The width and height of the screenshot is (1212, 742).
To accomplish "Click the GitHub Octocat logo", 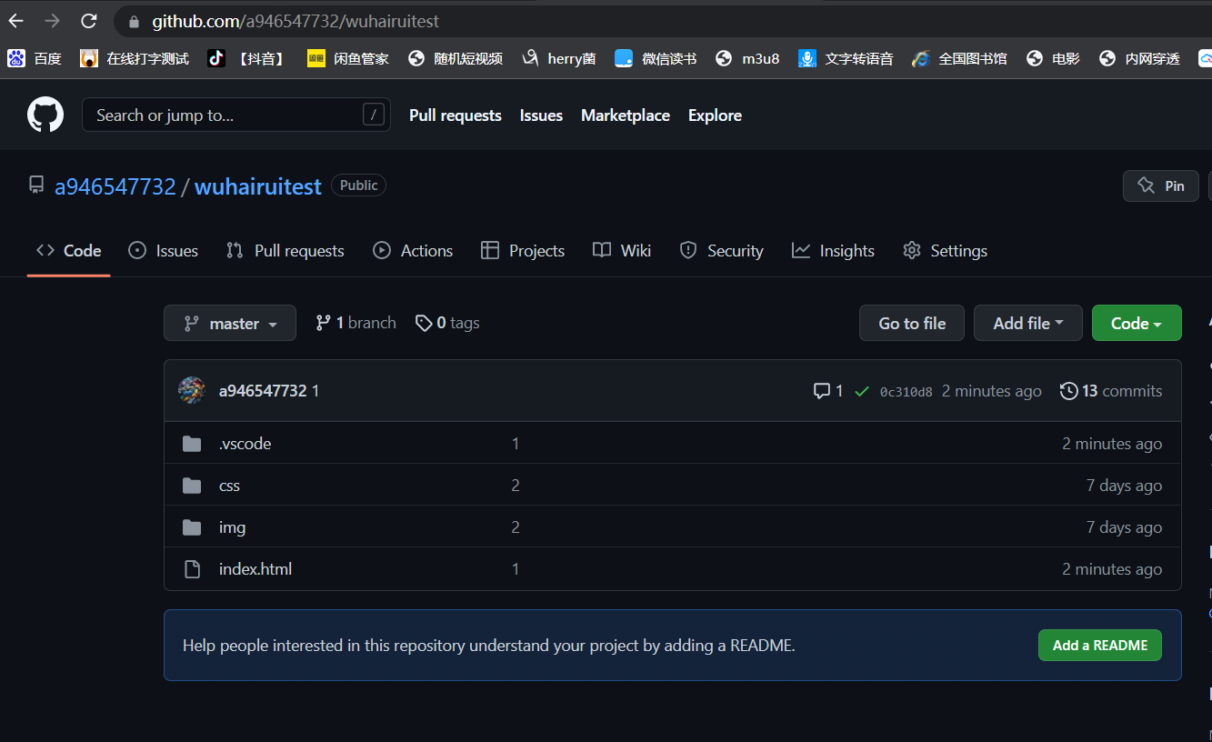I will [x=45, y=115].
